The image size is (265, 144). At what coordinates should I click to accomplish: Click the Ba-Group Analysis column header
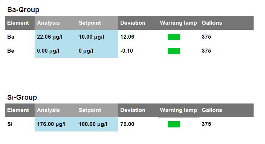[x=48, y=23]
